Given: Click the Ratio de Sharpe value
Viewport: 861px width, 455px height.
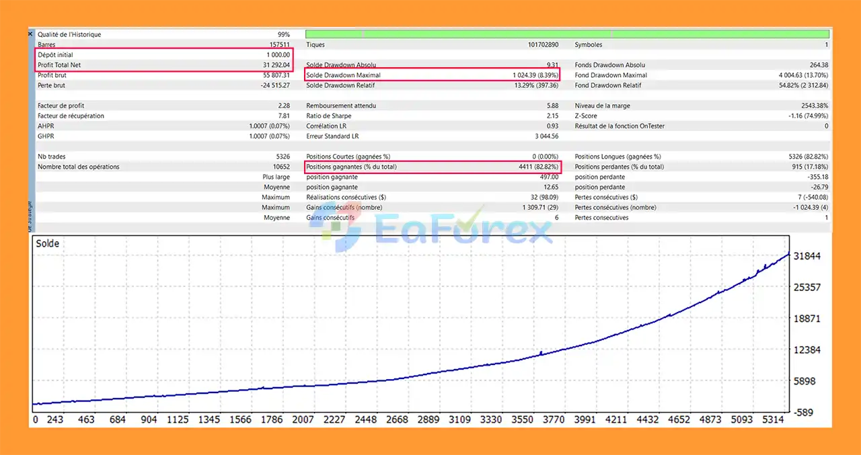Looking at the screenshot, I should click(x=553, y=116).
